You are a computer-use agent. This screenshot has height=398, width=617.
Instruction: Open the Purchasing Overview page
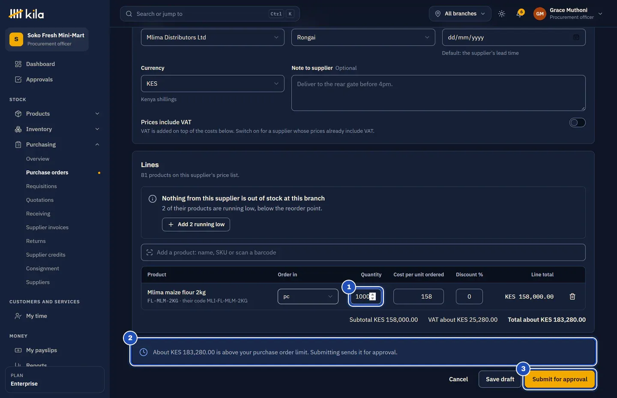click(x=38, y=159)
